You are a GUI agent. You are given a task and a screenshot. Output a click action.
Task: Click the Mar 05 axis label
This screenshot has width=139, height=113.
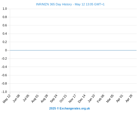click(x=110, y=99)
